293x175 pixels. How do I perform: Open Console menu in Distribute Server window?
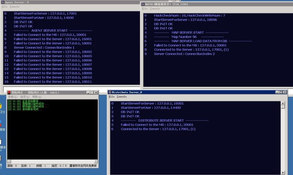pyautogui.click(x=122, y=97)
